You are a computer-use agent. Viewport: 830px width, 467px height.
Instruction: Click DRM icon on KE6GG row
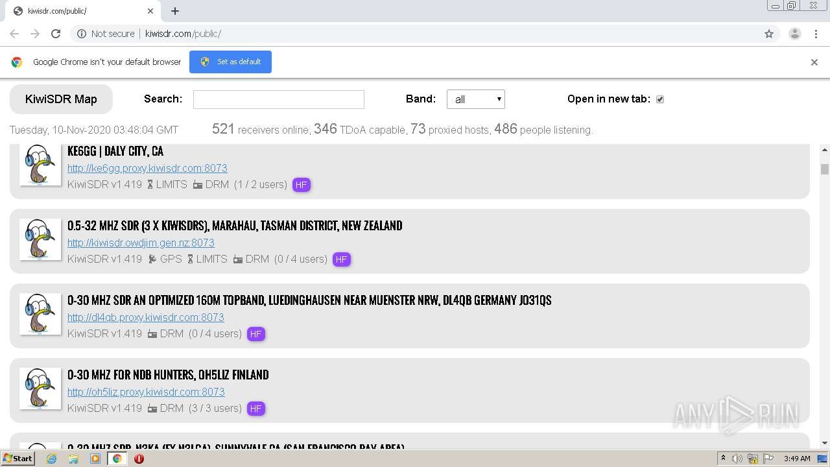pos(198,185)
